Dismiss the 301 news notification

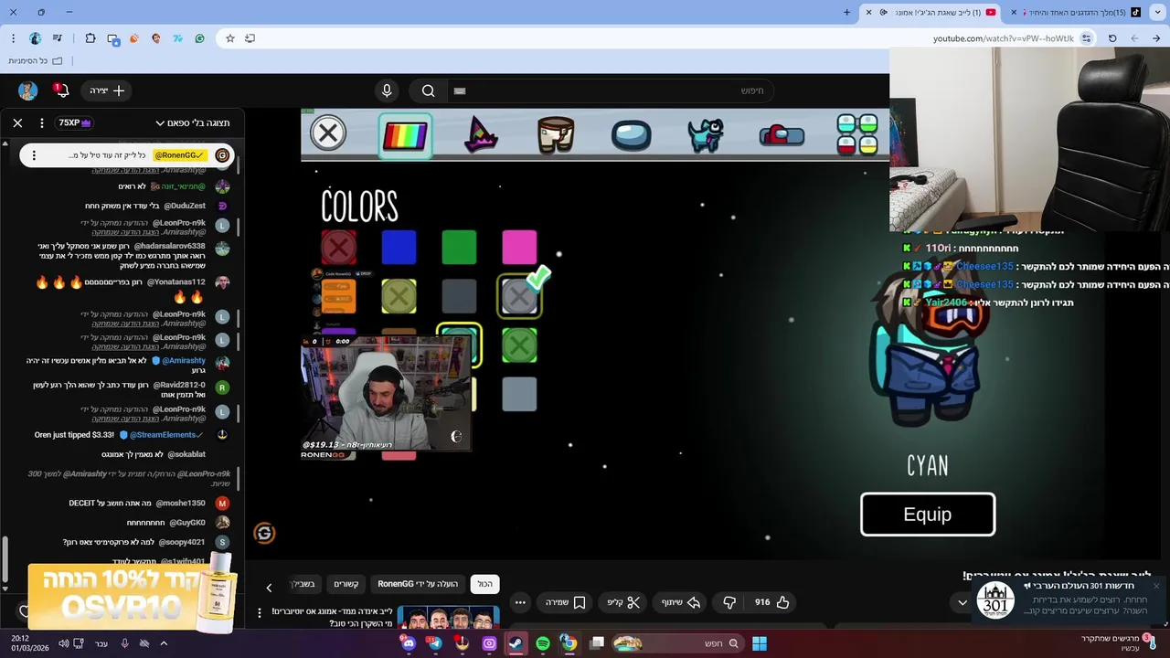1155,586
